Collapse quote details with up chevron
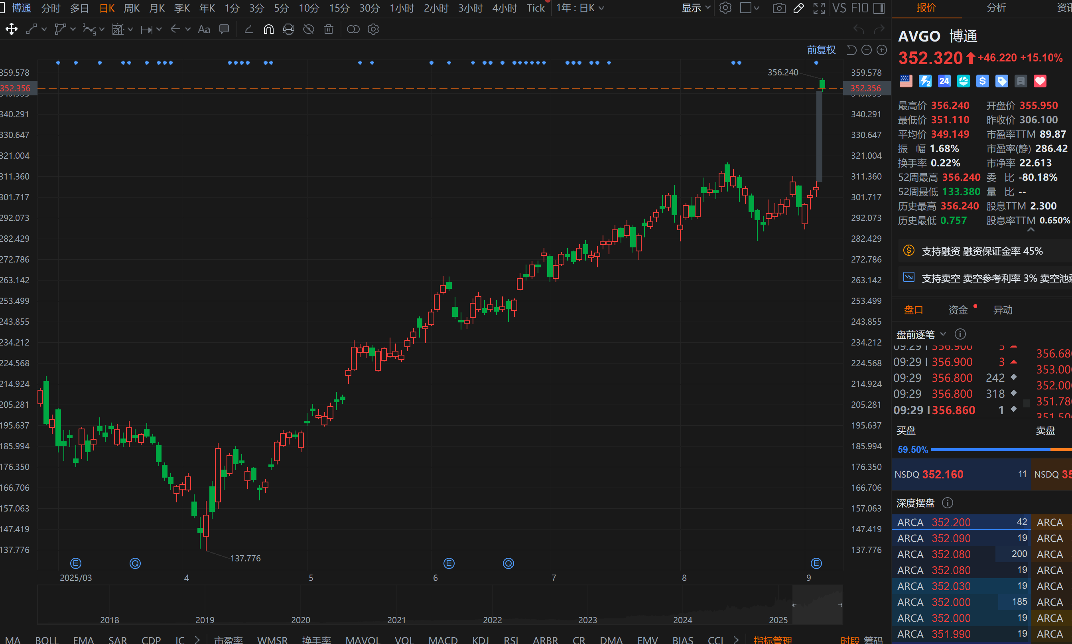1072x644 pixels. pos(1031,229)
